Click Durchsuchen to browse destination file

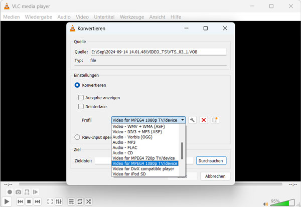click(x=211, y=161)
